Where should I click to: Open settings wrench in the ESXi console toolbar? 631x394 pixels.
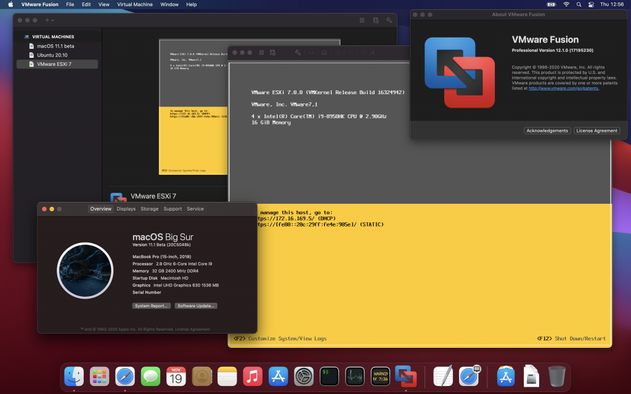298,53
